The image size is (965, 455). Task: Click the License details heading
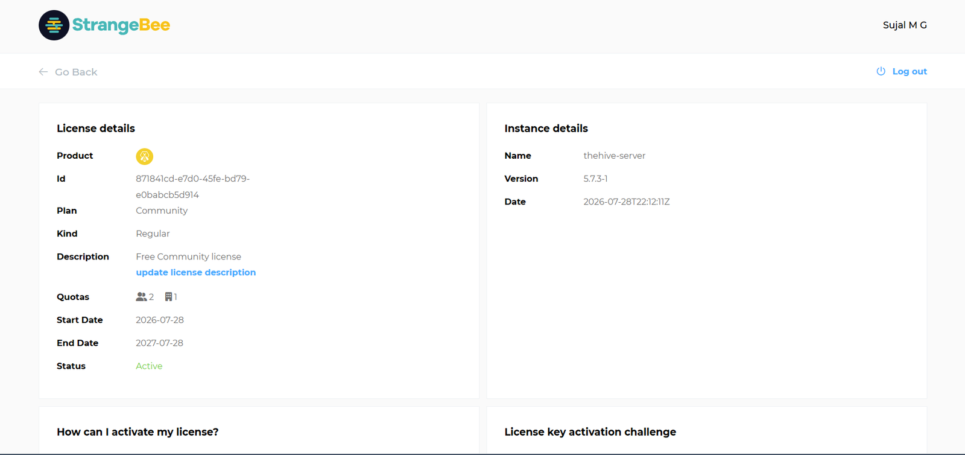[96, 129]
